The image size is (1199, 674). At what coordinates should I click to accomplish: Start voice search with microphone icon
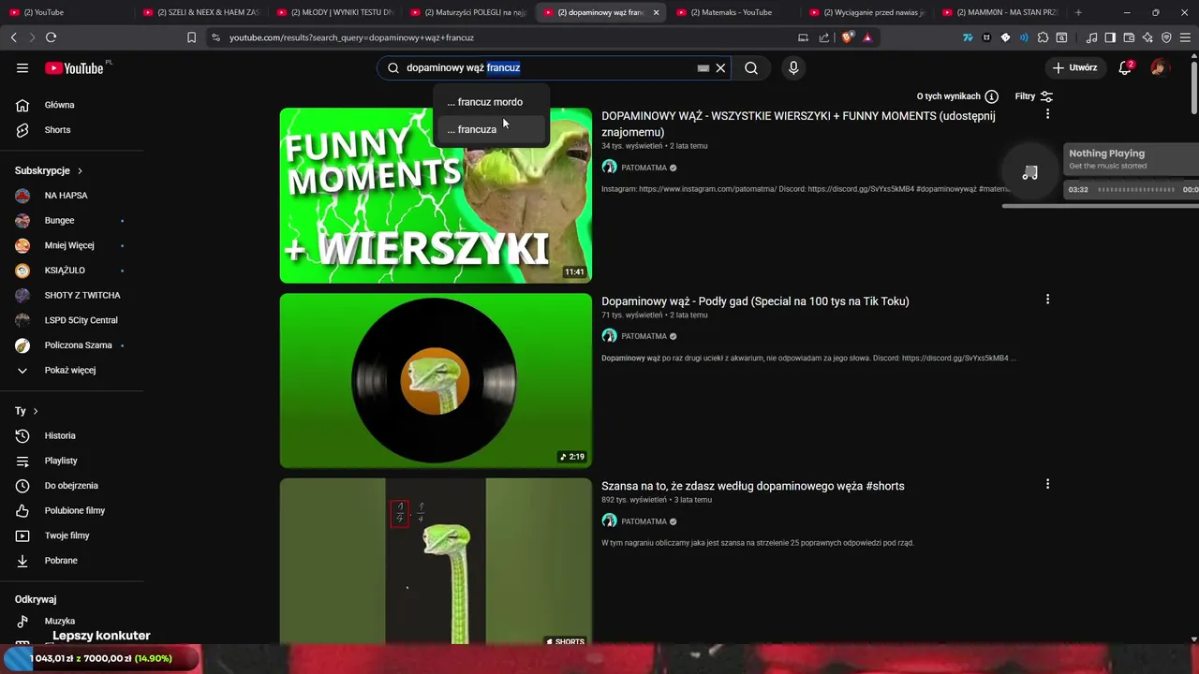pos(793,67)
